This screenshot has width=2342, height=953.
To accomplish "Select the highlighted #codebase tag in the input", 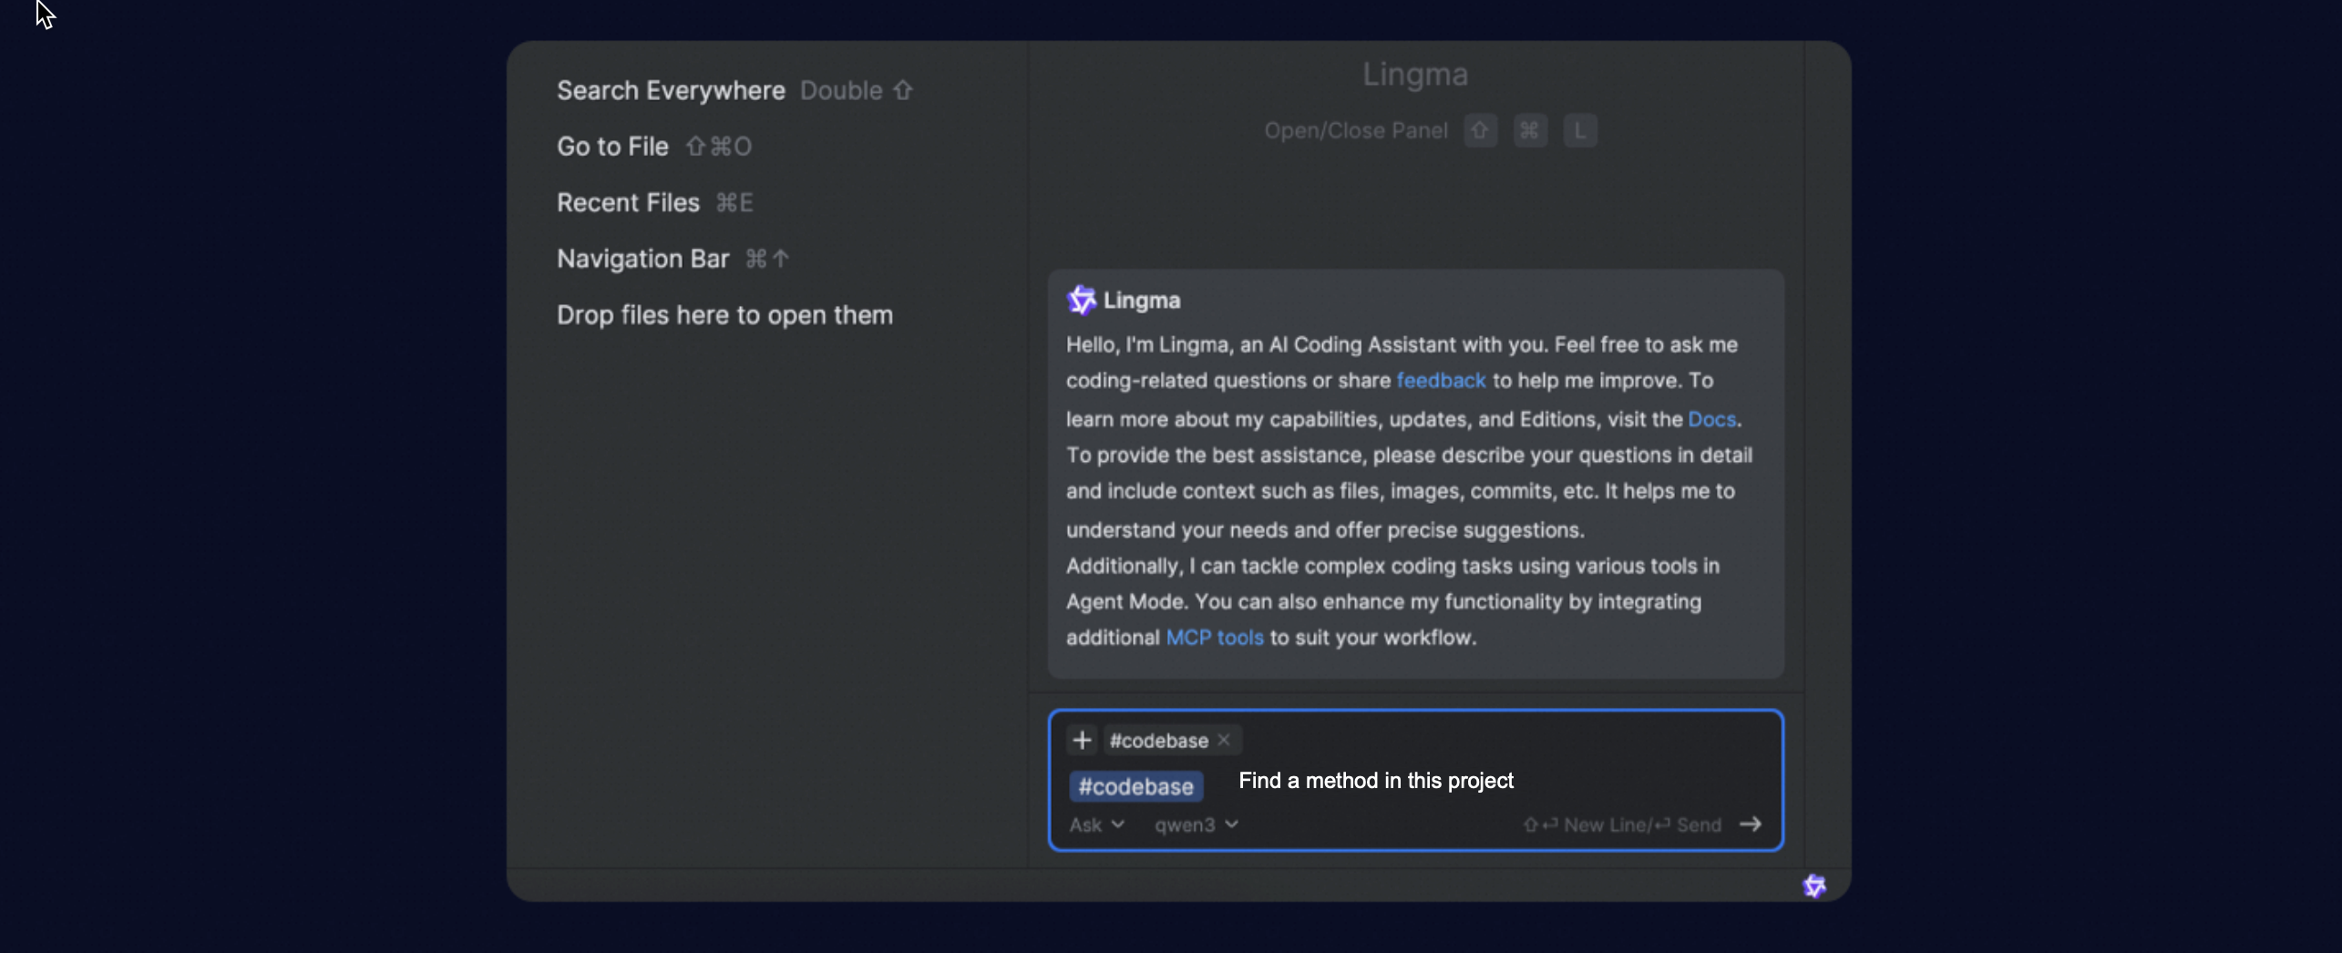I will click(x=1135, y=786).
